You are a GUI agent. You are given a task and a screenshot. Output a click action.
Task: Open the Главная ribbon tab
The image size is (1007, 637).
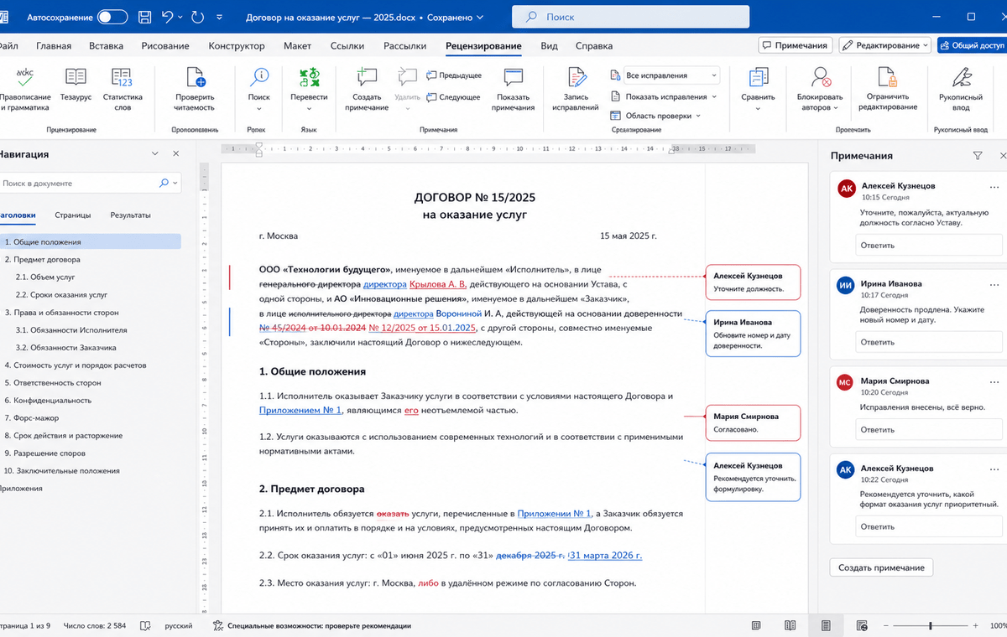click(54, 46)
